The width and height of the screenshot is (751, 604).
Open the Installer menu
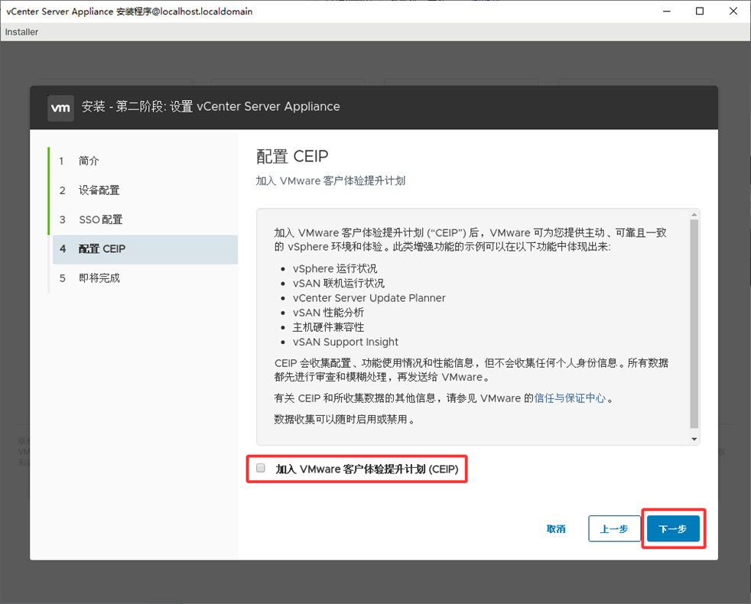click(x=21, y=32)
